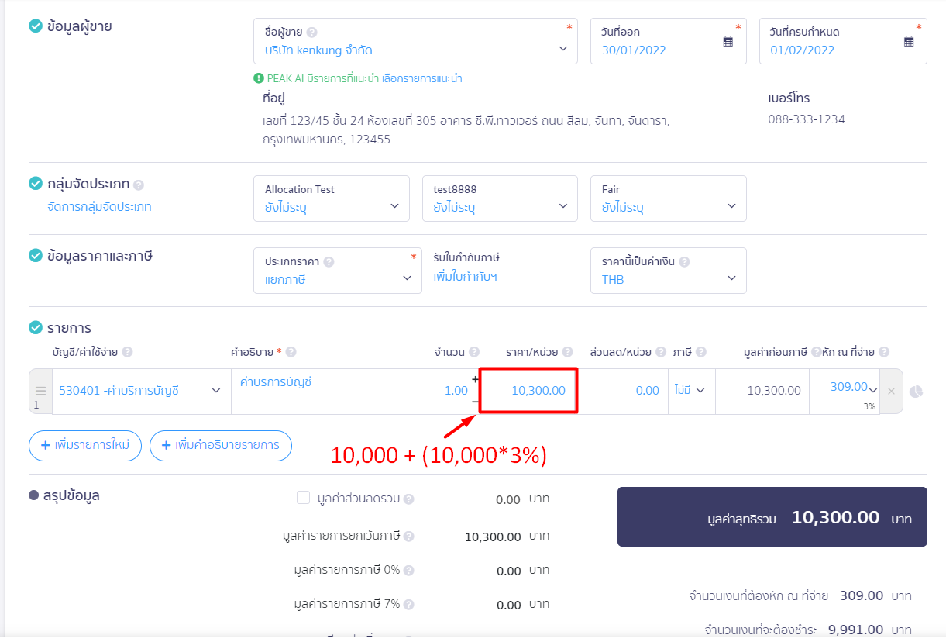Click help icon next to ประเภทราคา

(x=329, y=262)
